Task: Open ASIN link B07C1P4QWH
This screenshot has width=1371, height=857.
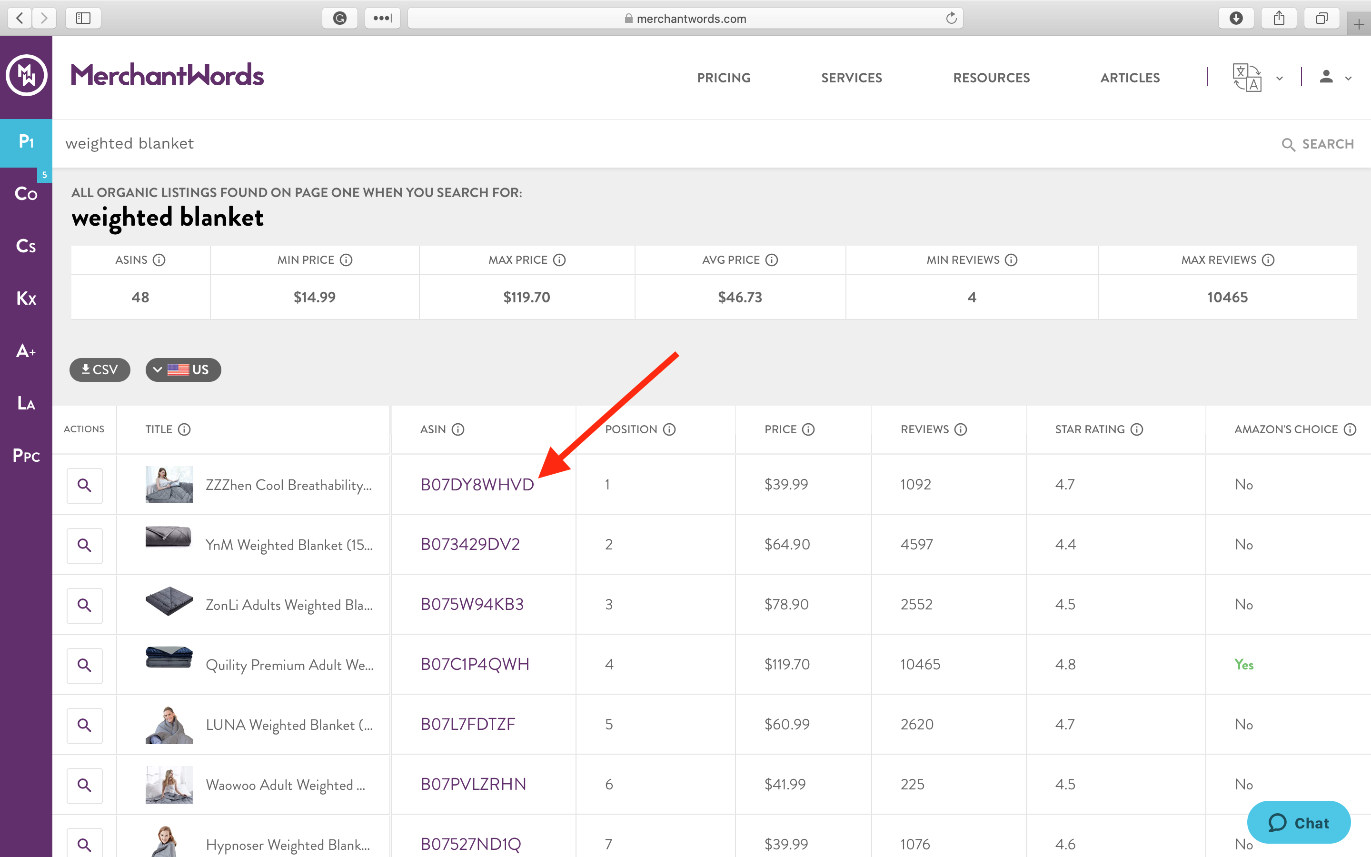Action: point(475,664)
